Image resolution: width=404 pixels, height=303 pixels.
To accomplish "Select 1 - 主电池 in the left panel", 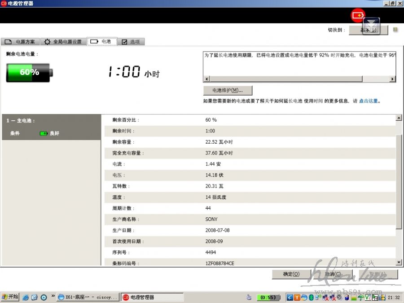I will 21,121.
